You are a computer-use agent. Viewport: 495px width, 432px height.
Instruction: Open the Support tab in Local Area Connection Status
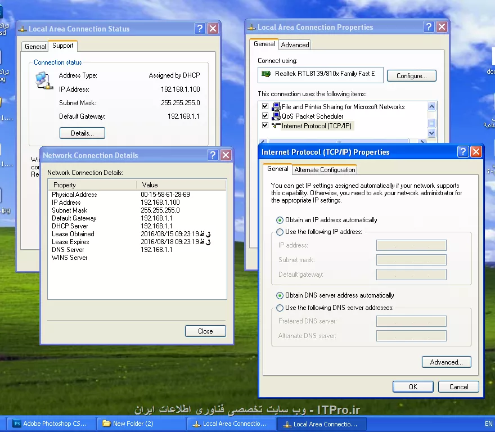coord(63,46)
